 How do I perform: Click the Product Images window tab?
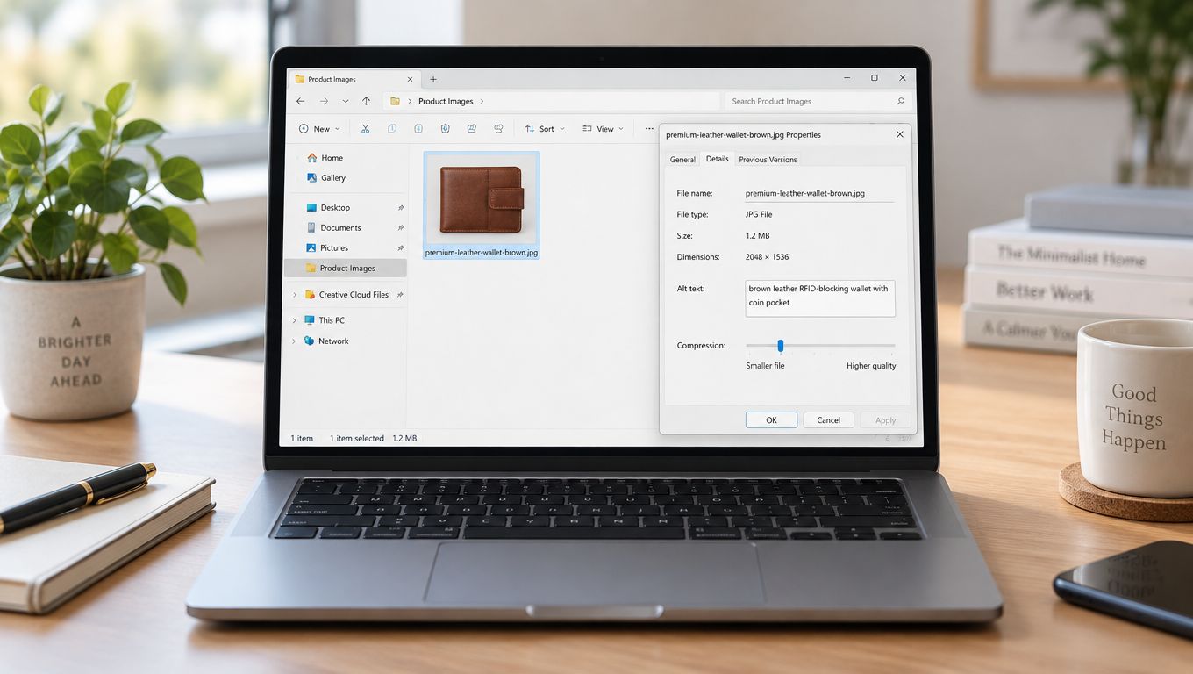[x=354, y=79]
